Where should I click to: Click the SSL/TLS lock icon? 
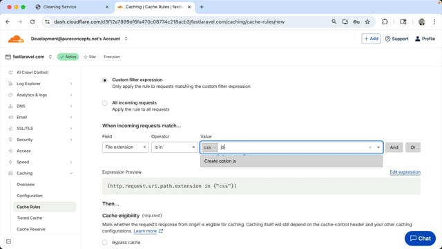(10, 129)
